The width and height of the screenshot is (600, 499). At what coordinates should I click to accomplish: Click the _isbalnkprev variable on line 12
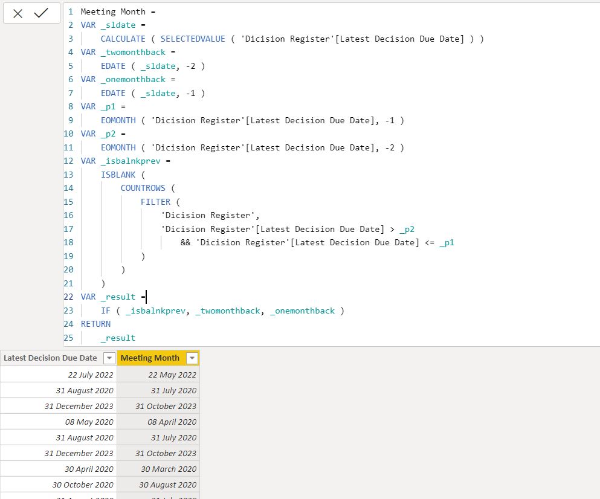tap(131, 161)
